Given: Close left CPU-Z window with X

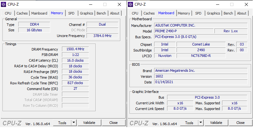Looking at the screenshot, I should coord(119,4).
